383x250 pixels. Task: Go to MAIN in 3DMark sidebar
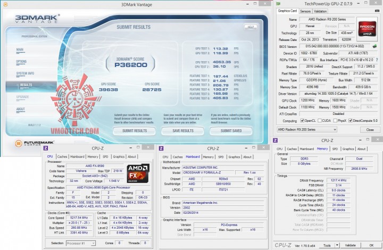click(x=20, y=49)
